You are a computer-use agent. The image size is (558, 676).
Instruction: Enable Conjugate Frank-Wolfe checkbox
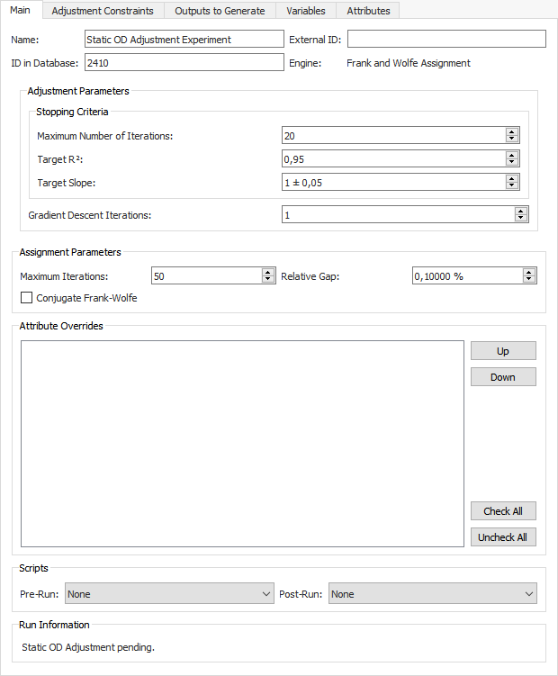pos(26,298)
